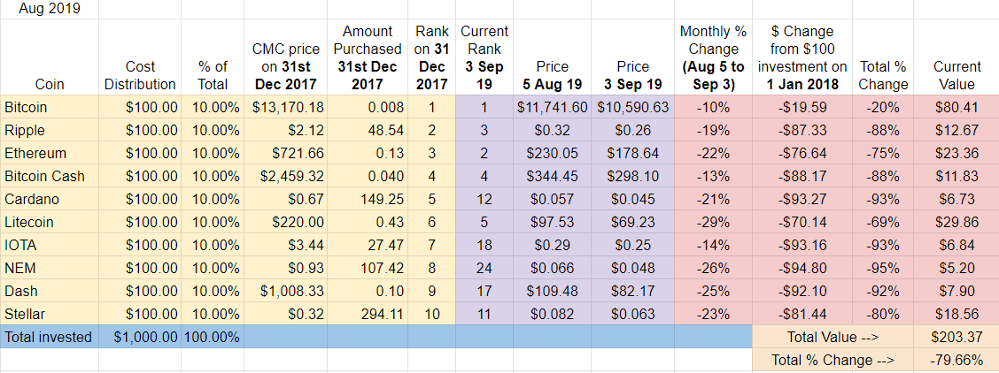Select Bitcoin Cash 3 Sep price '$298.10'

click(x=632, y=176)
